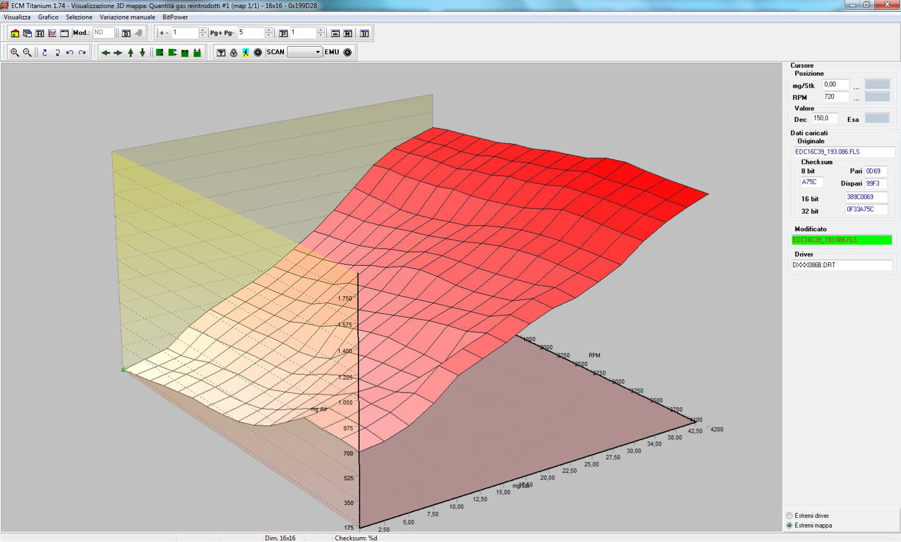Increase the + - step value
The width and height of the screenshot is (901, 542).
202,30
